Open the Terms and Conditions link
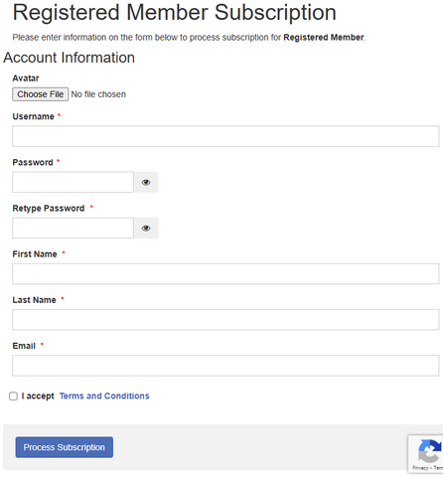Screen dimensions: 443x477 tap(104, 396)
